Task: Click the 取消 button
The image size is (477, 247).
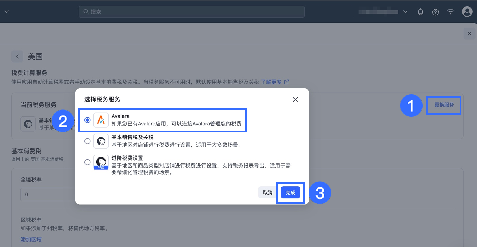Action: [268, 193]
